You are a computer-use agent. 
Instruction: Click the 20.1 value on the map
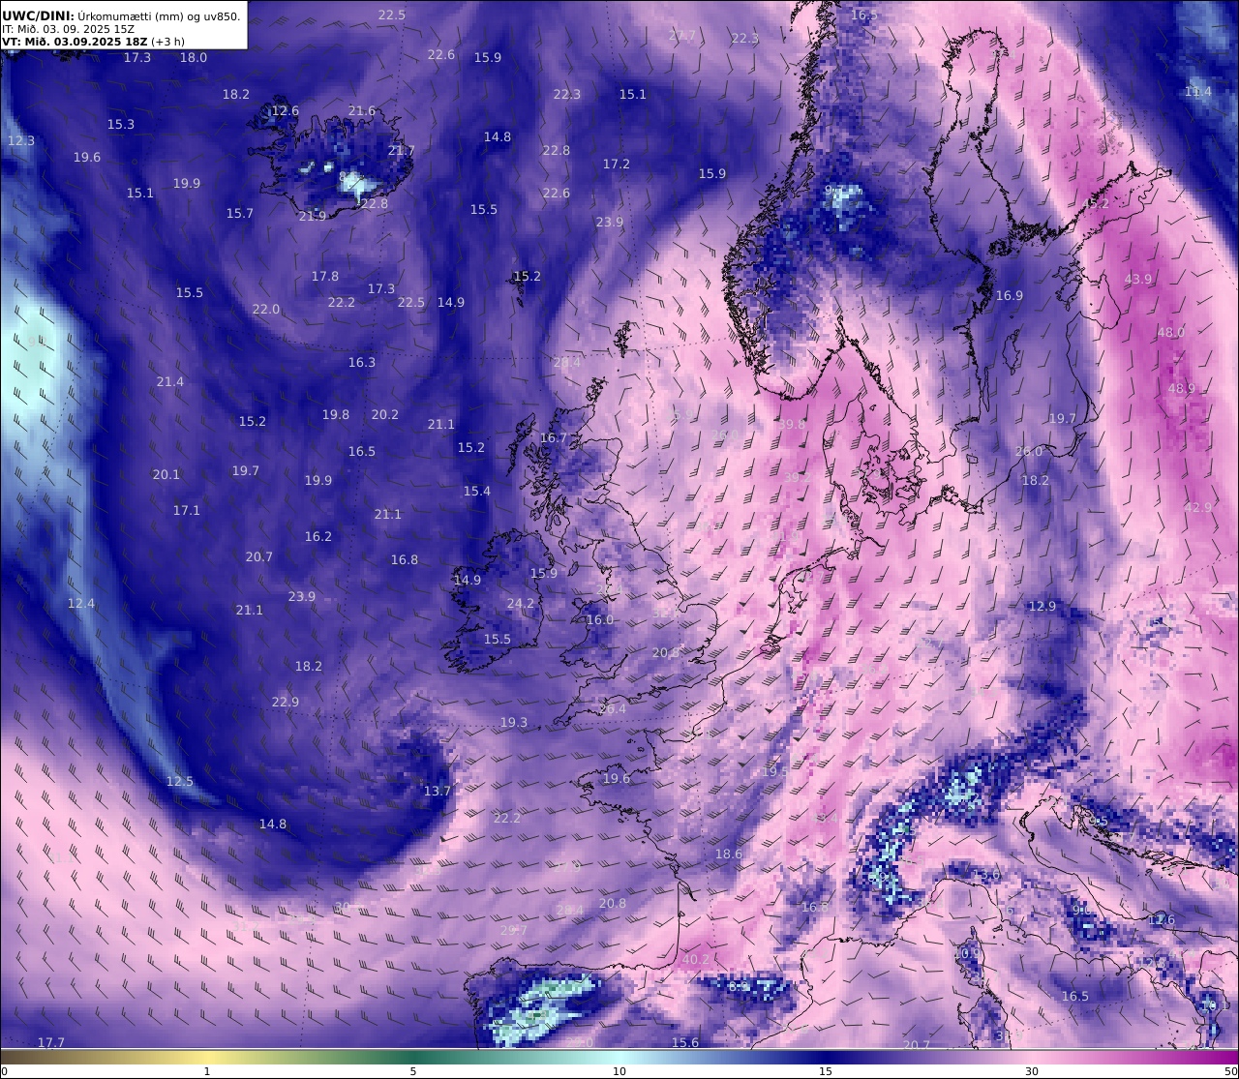(x=166, y=474)
